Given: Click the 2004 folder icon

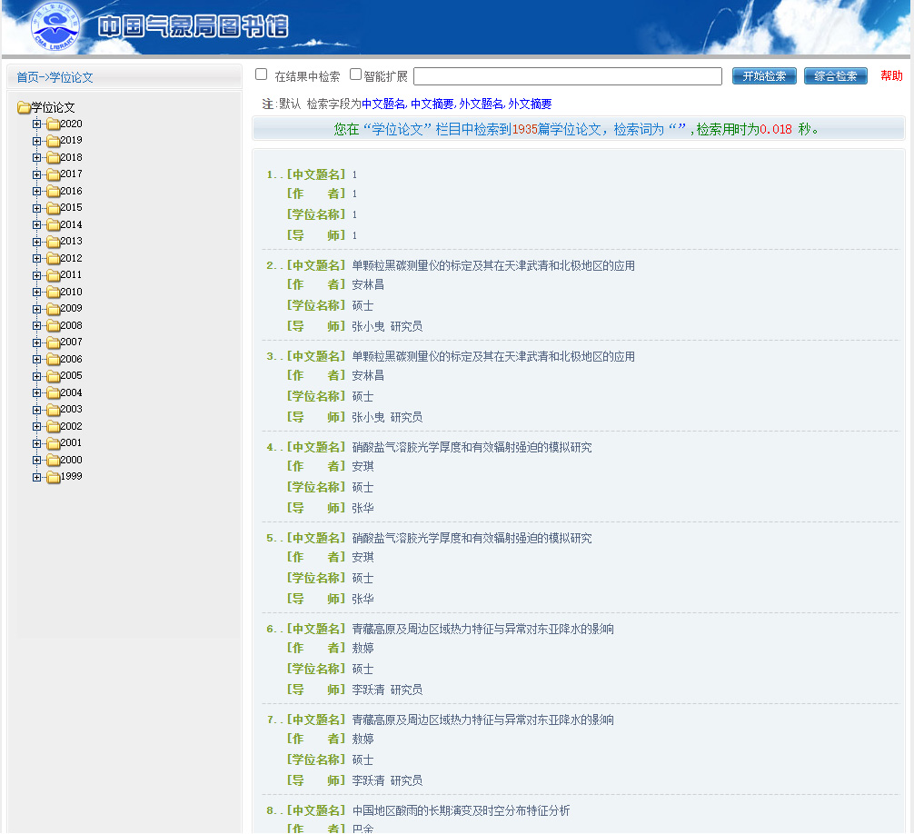Looking at the screenshot, I should (53, 393).
